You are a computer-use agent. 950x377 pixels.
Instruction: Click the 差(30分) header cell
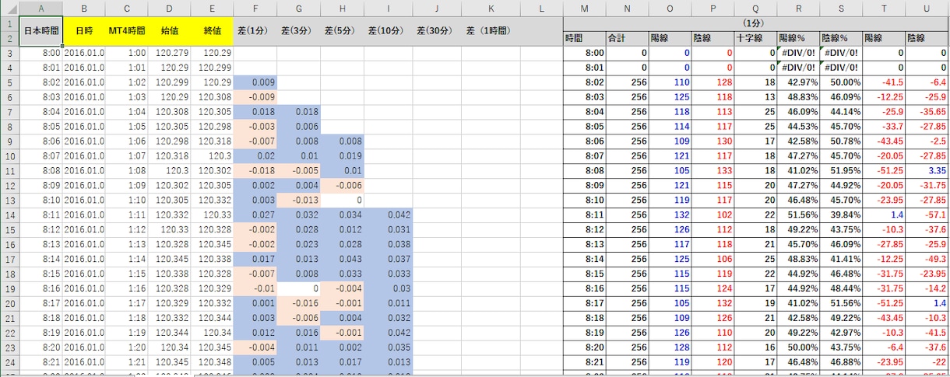437,31
